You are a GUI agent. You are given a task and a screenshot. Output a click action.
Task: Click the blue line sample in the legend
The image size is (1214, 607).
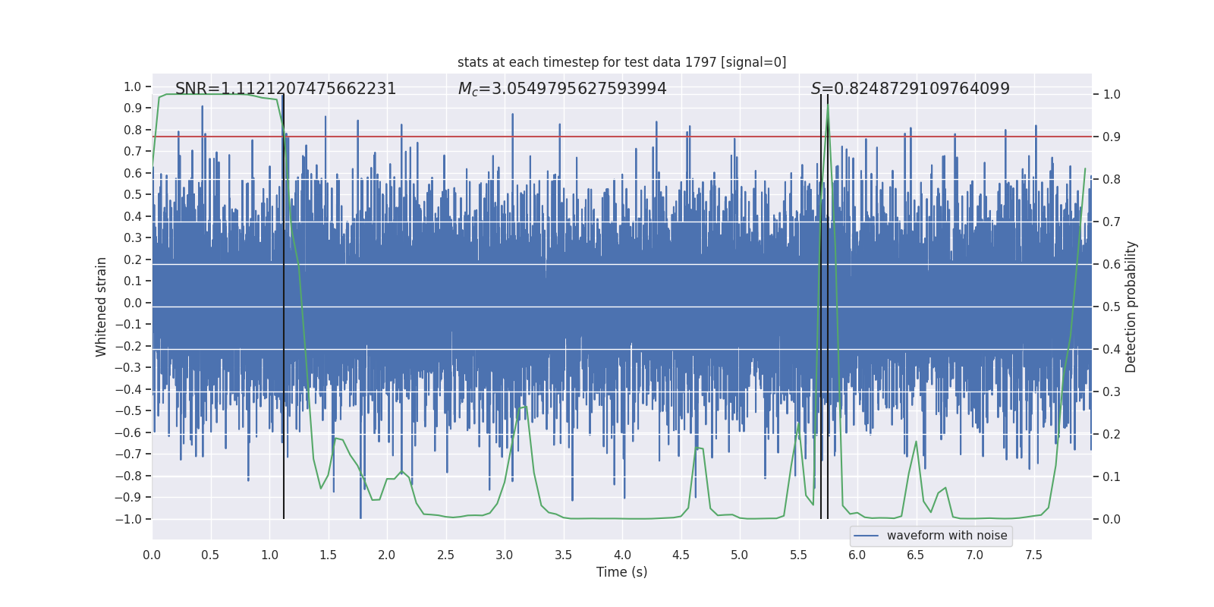click(866, 536)
